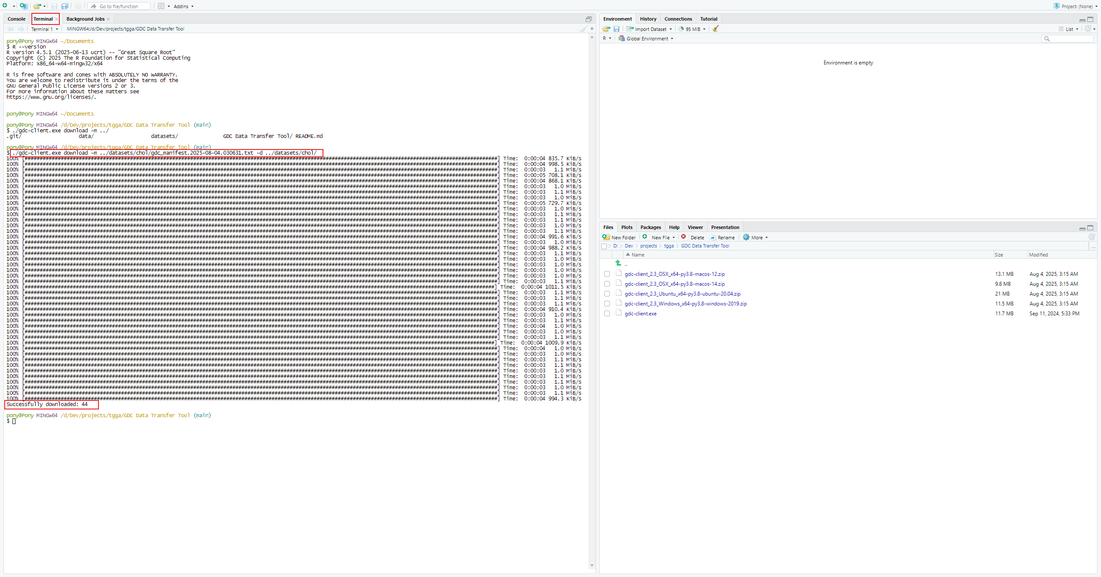1101x577 pixels.
Task: Switch to the History tab
Action: click(x=648, y=19)
